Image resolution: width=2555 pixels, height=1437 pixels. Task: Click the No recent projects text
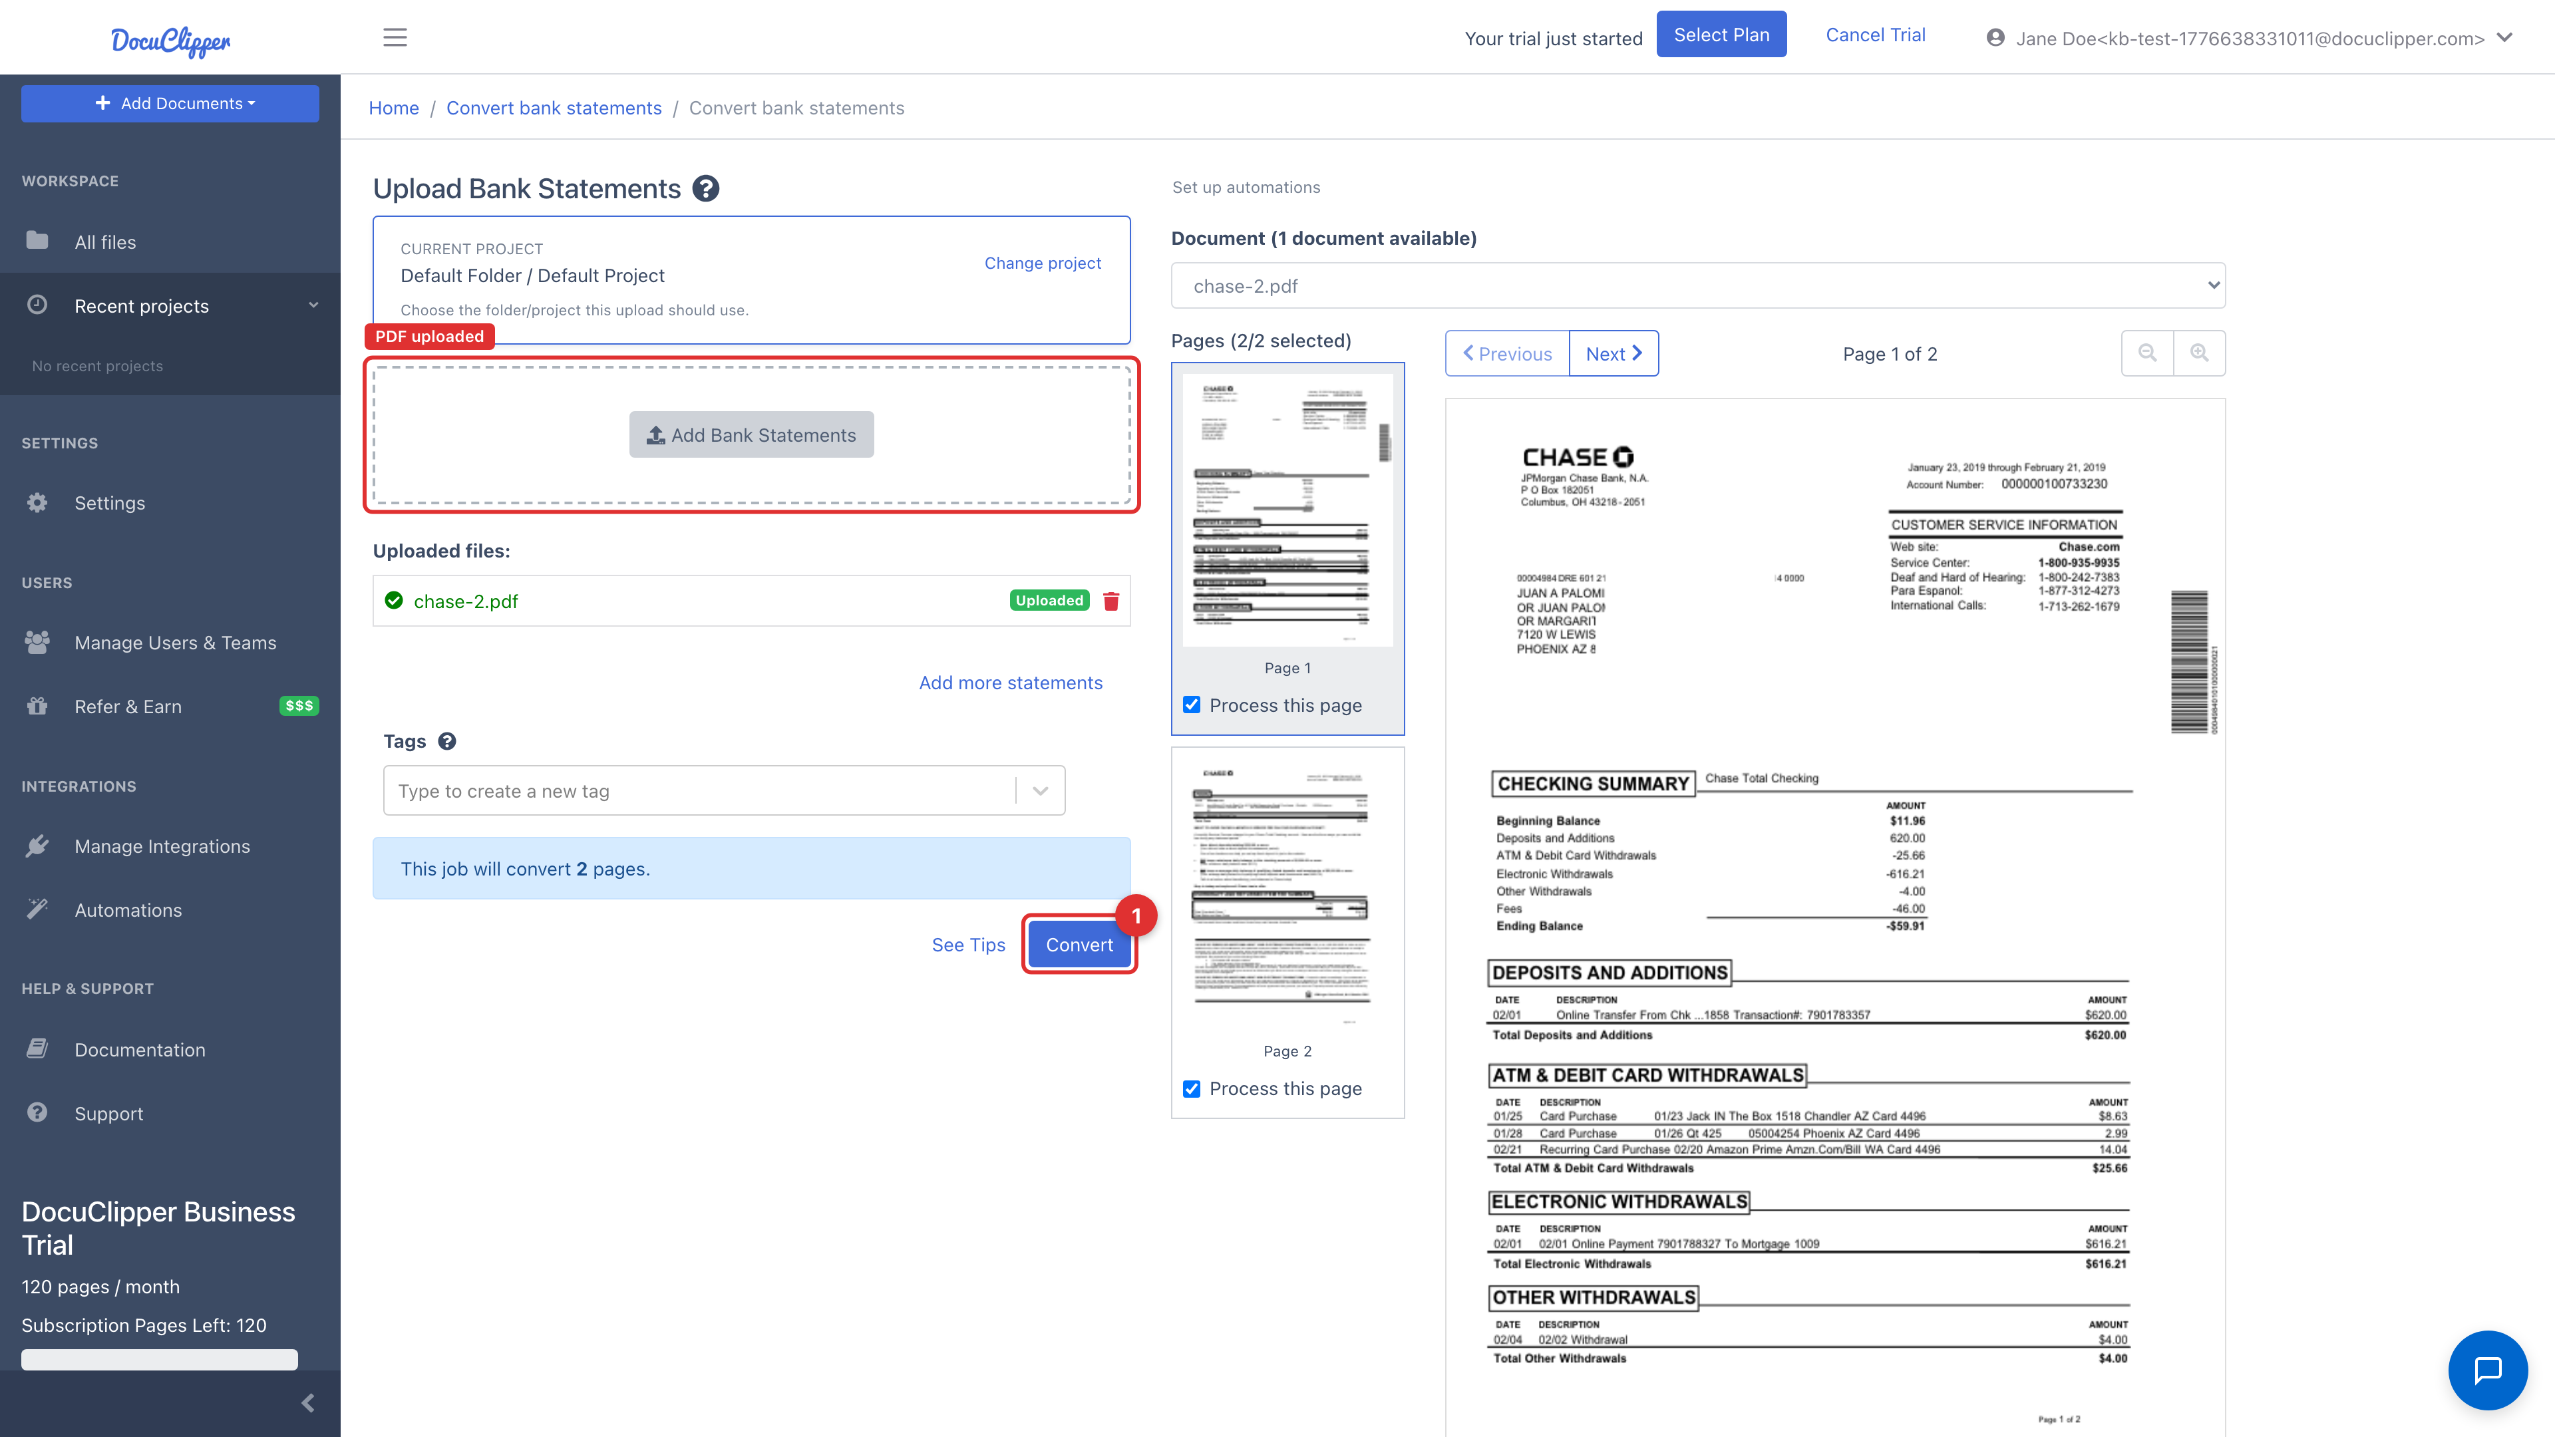(97, 366)
